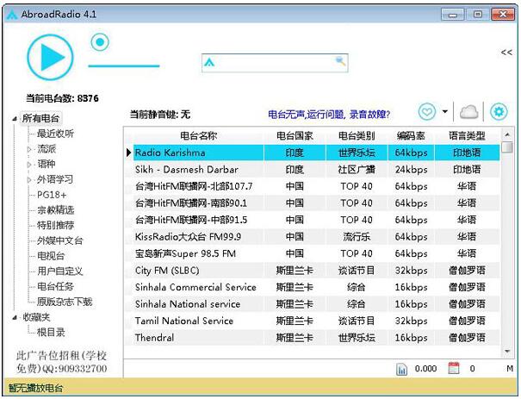This screenshot has width=521, height=399.
Task: Open settings gear icon
Action: [499, 111]
